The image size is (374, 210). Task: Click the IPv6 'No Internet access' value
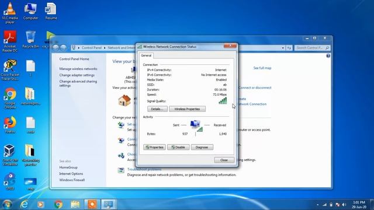[214, 75]
